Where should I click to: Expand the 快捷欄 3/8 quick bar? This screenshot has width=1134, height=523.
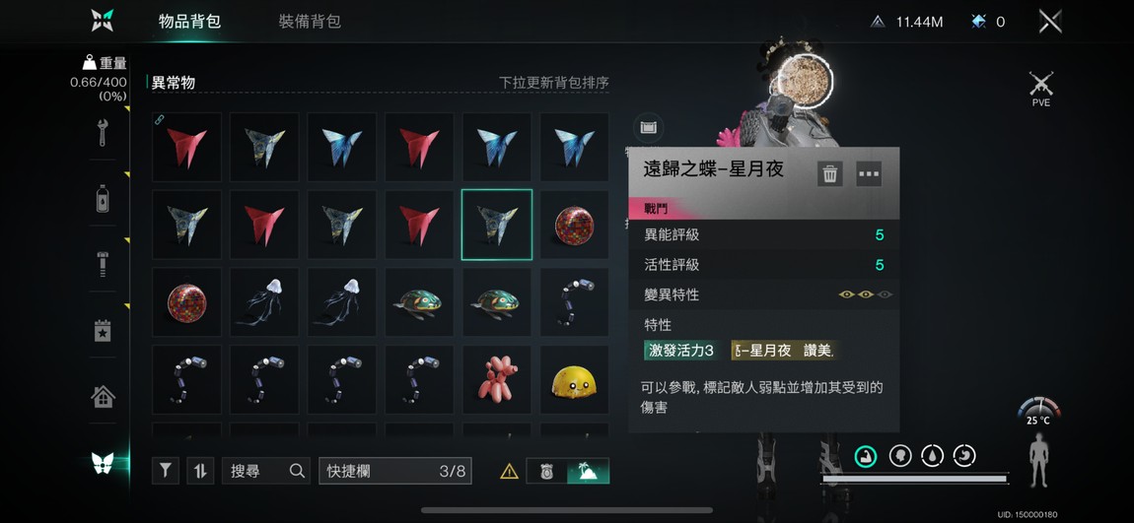click(394, 471)
